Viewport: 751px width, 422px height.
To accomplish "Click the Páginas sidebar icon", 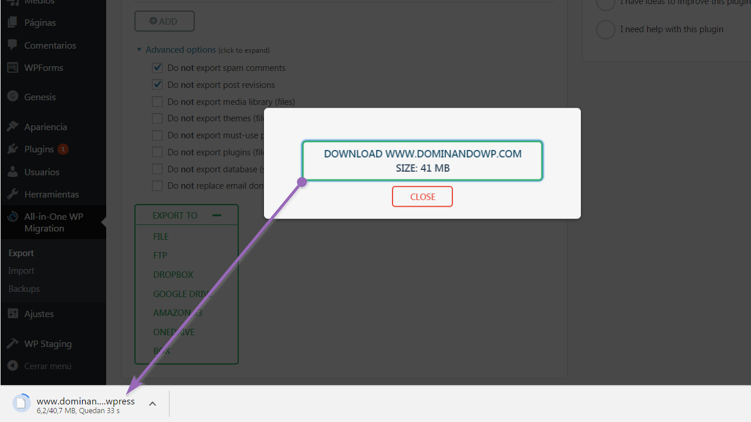I will point(12,23).
